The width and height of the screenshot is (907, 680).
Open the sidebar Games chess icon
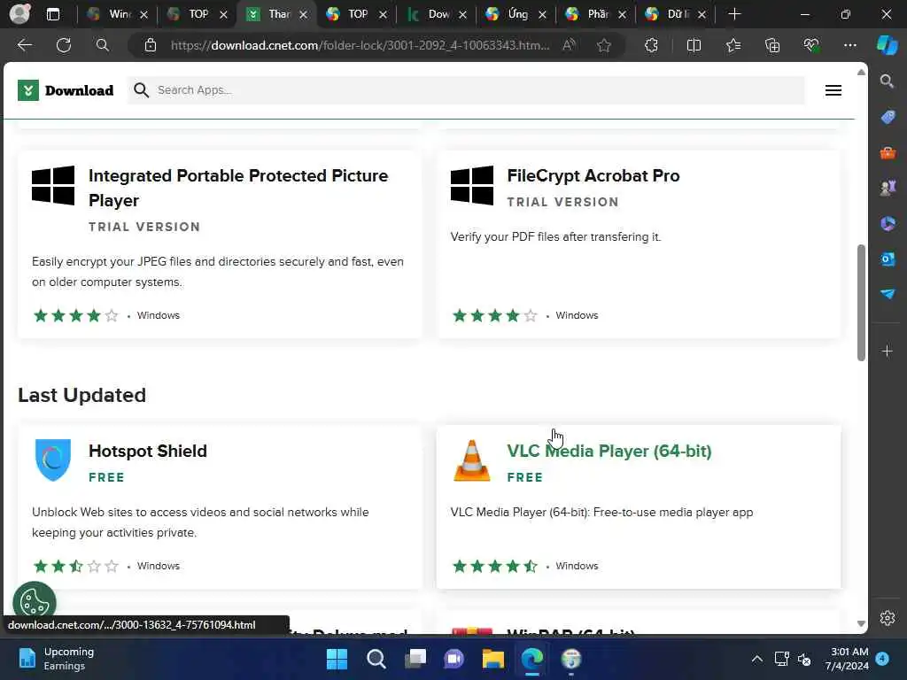(888, 188)
